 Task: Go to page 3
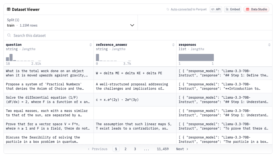click(135, 149)
